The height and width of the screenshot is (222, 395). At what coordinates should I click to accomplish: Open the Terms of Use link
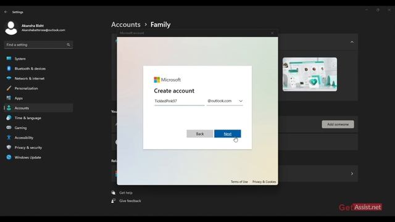click(239, 182)
